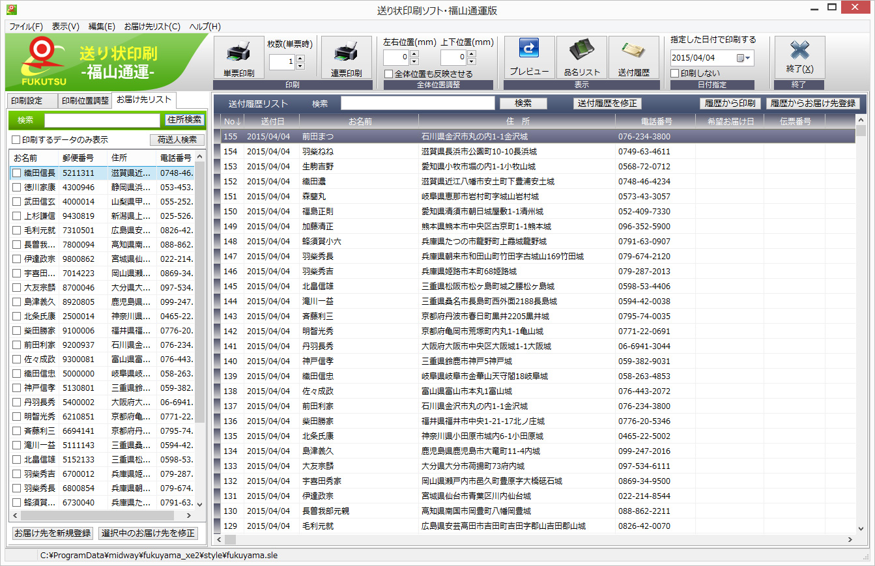Open the ヘルプ(H) menu
Viewport: 875px width, 566px height.
tap(205, 27)
